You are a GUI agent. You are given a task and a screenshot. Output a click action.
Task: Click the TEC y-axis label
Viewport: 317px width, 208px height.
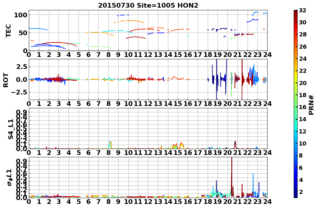click(x=8, y=31)
